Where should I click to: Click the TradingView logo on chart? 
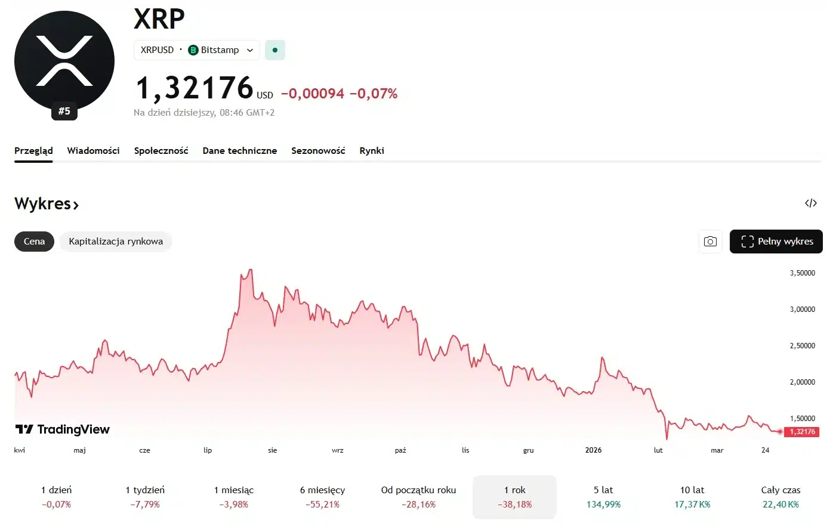(63, 429)
